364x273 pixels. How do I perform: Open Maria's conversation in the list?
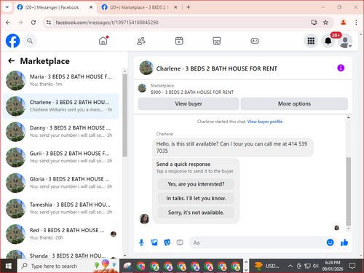point(61,80)
